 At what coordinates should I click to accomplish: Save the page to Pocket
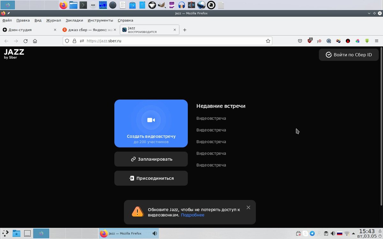point(300,41)
